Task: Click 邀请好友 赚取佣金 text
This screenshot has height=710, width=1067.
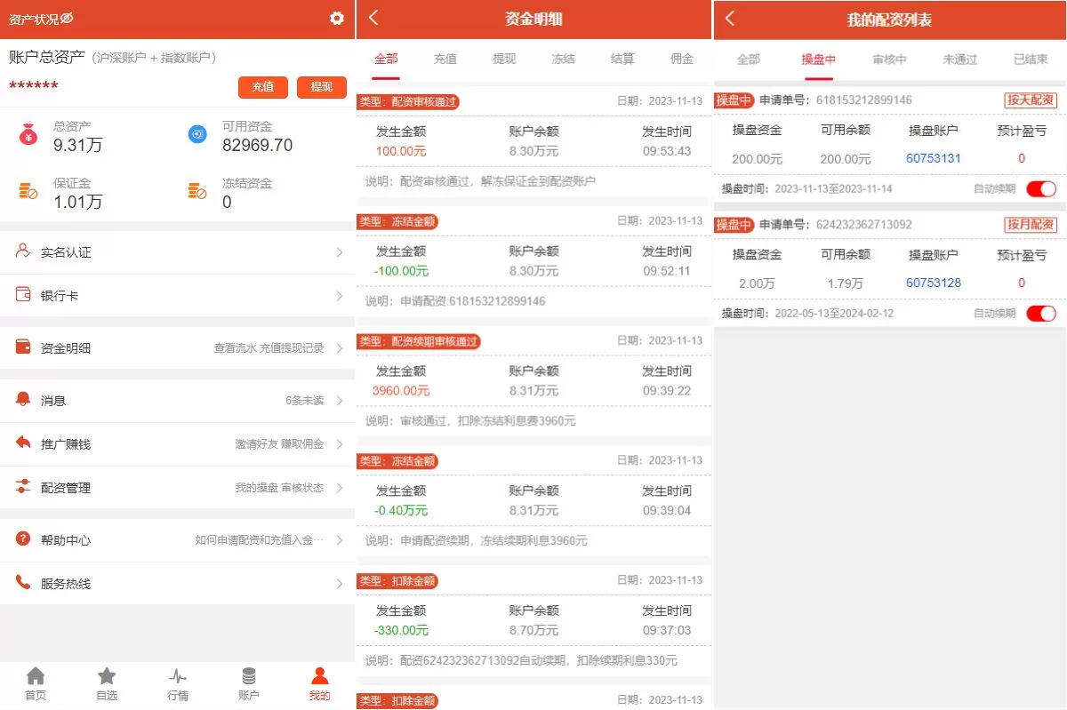Action: (279, 444)
